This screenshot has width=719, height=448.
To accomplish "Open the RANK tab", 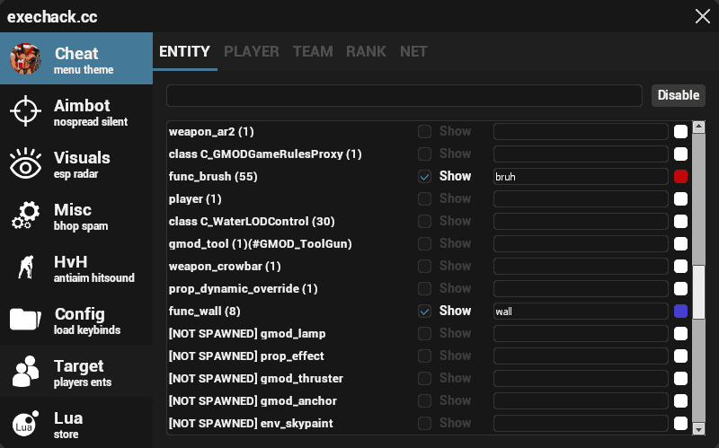I will [366, 52].
